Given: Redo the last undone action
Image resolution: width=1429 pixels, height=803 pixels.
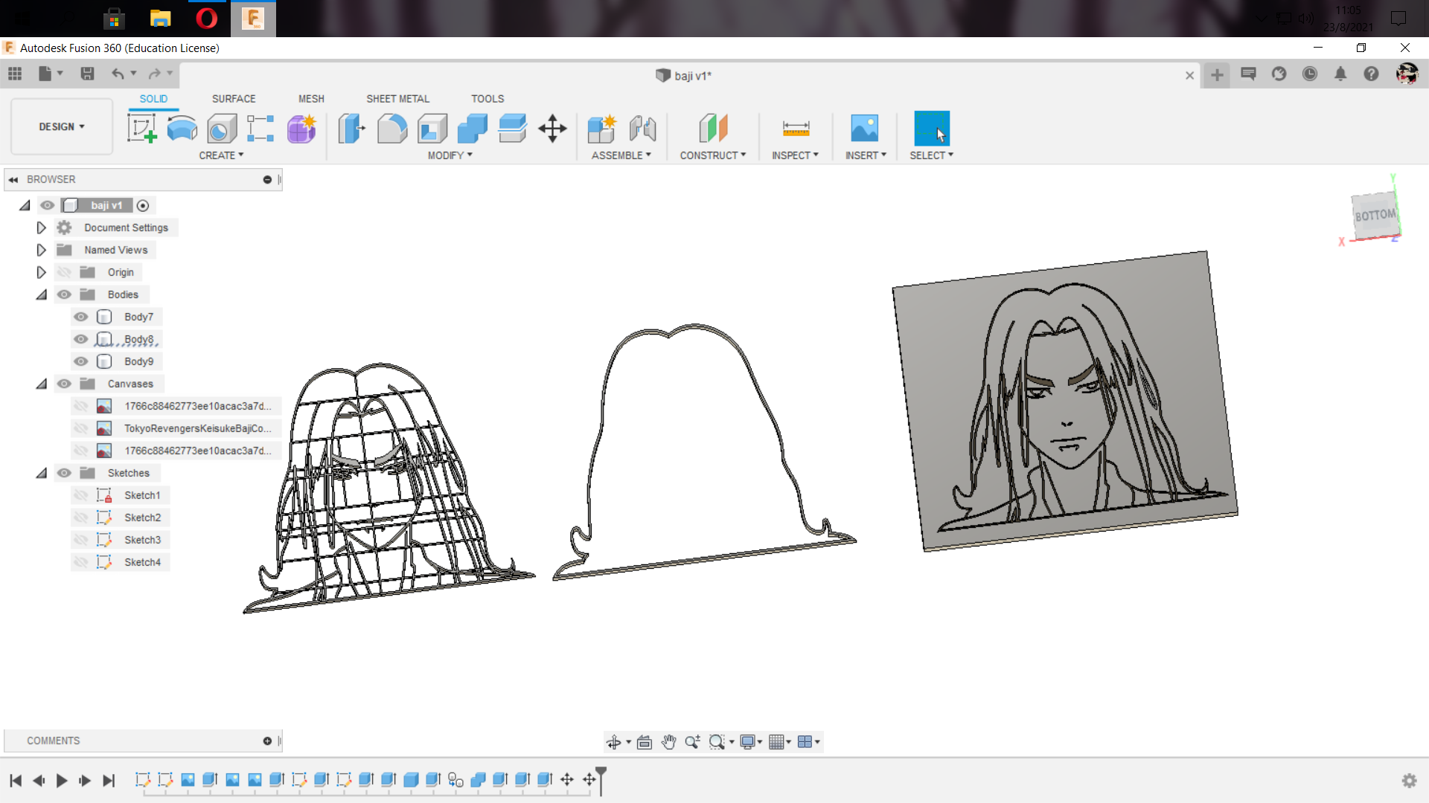Looking at the screenshot, I should pos(154,74).
